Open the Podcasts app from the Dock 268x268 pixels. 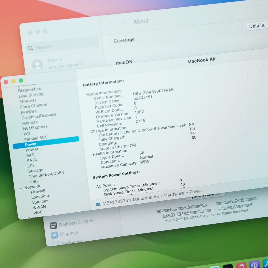coord(255,264)
